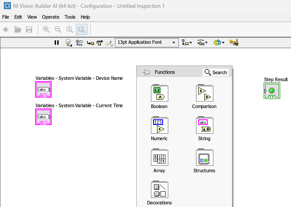
Task: Select the Step Result boolean indicator
Action: [272, 91]
